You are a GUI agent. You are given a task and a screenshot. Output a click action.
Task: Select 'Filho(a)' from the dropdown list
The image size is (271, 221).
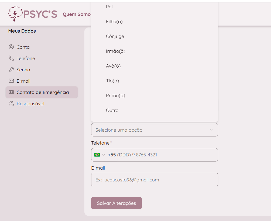114,22
